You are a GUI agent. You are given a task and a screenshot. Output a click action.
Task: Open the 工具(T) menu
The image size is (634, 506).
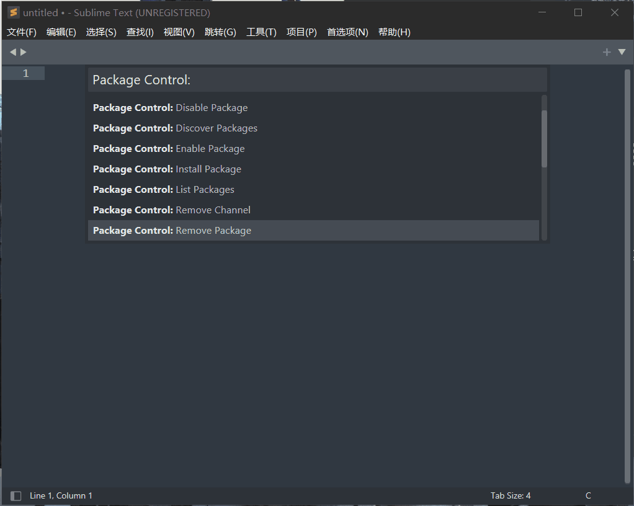pyautogui.click(x=261, y=32)
